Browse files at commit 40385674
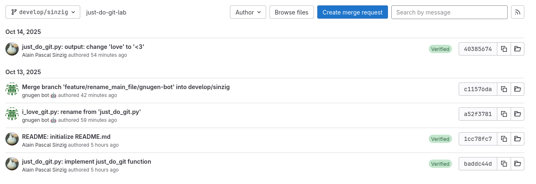Viewport: 536px width, 184px height. click(517, 49)
